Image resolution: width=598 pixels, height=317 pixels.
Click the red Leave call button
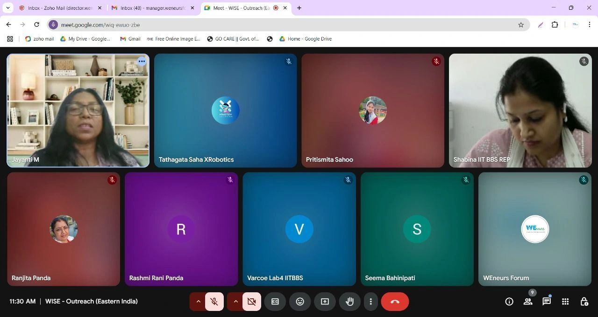click(395, 302)
